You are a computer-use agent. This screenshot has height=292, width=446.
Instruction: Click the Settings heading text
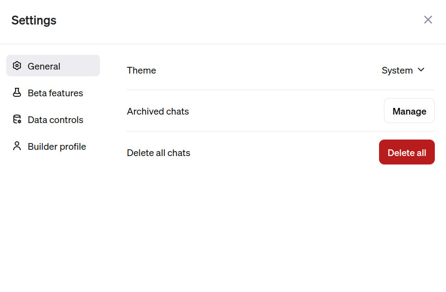(x=34, y=21)
